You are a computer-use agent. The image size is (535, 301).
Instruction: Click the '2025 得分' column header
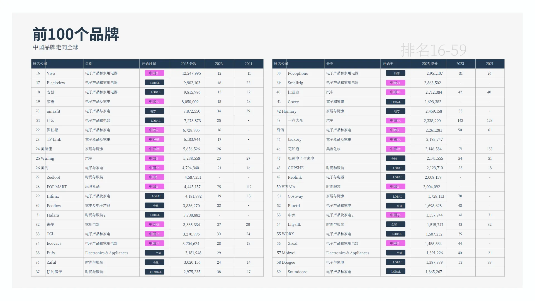pos(429,64)
